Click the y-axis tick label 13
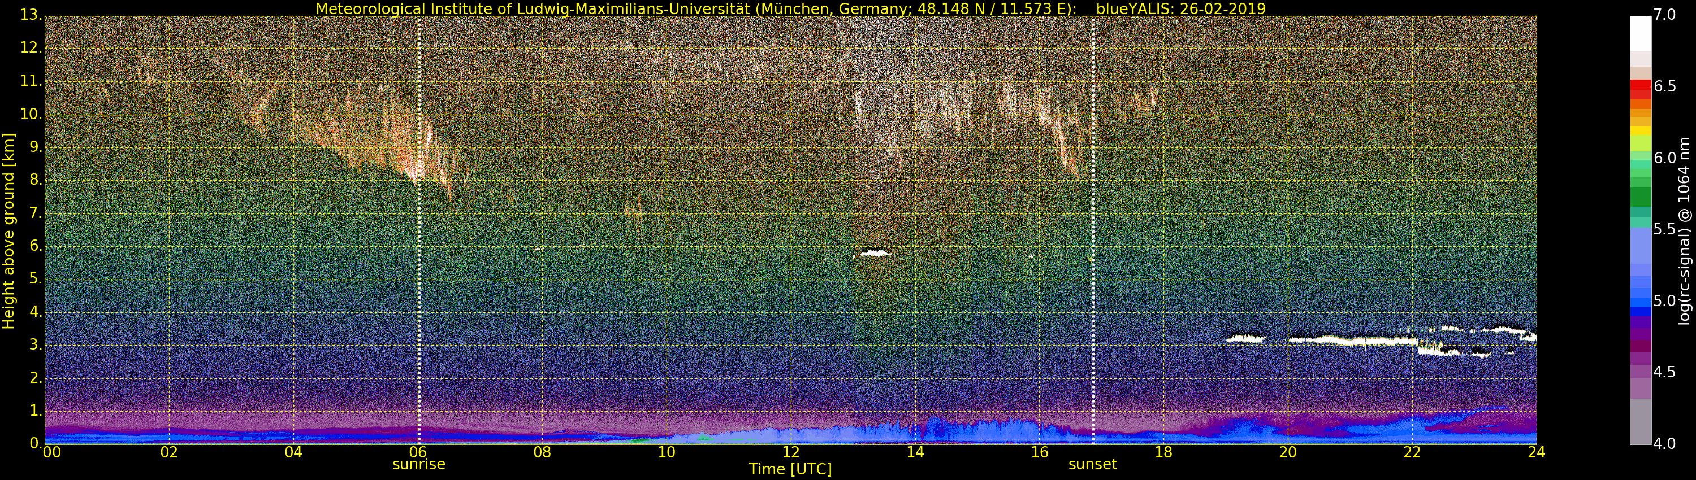 [x=31, y=15]
